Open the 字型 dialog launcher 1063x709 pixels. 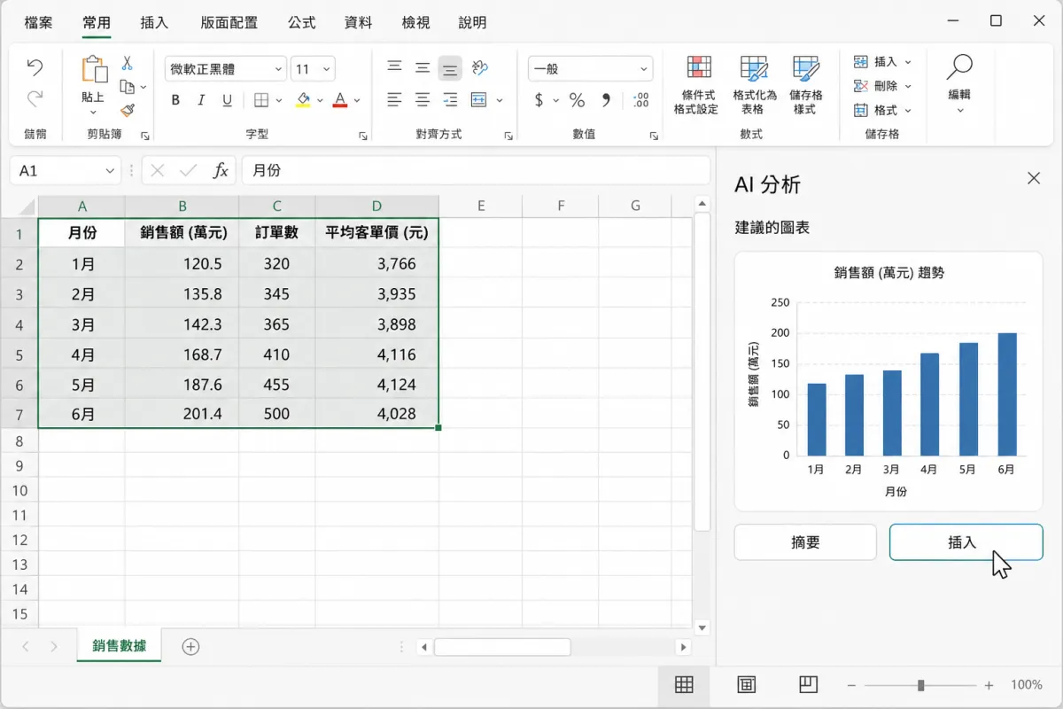pyautogui.click(x=363, y=136)
